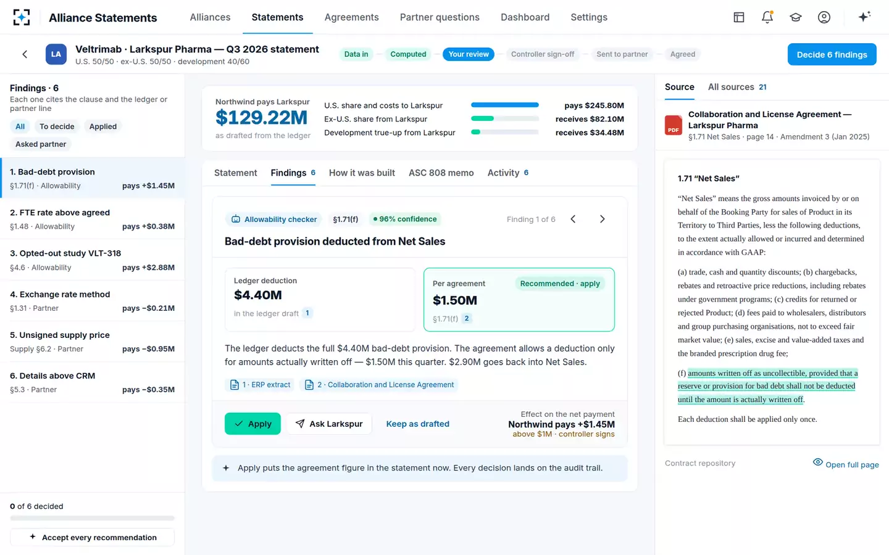Open the sparkle assistant icon
This screenshot has width=889, height=555.
coord(864,17)
